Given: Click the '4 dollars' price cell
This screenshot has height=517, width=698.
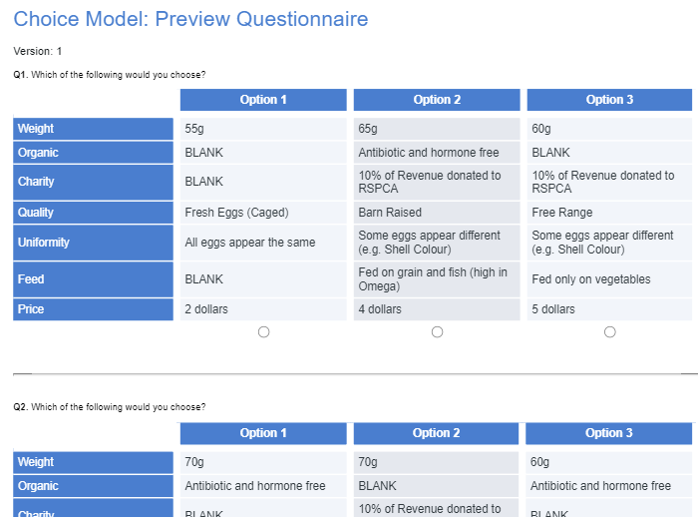Looking at the screenshot, I should [x=437, y=309].
